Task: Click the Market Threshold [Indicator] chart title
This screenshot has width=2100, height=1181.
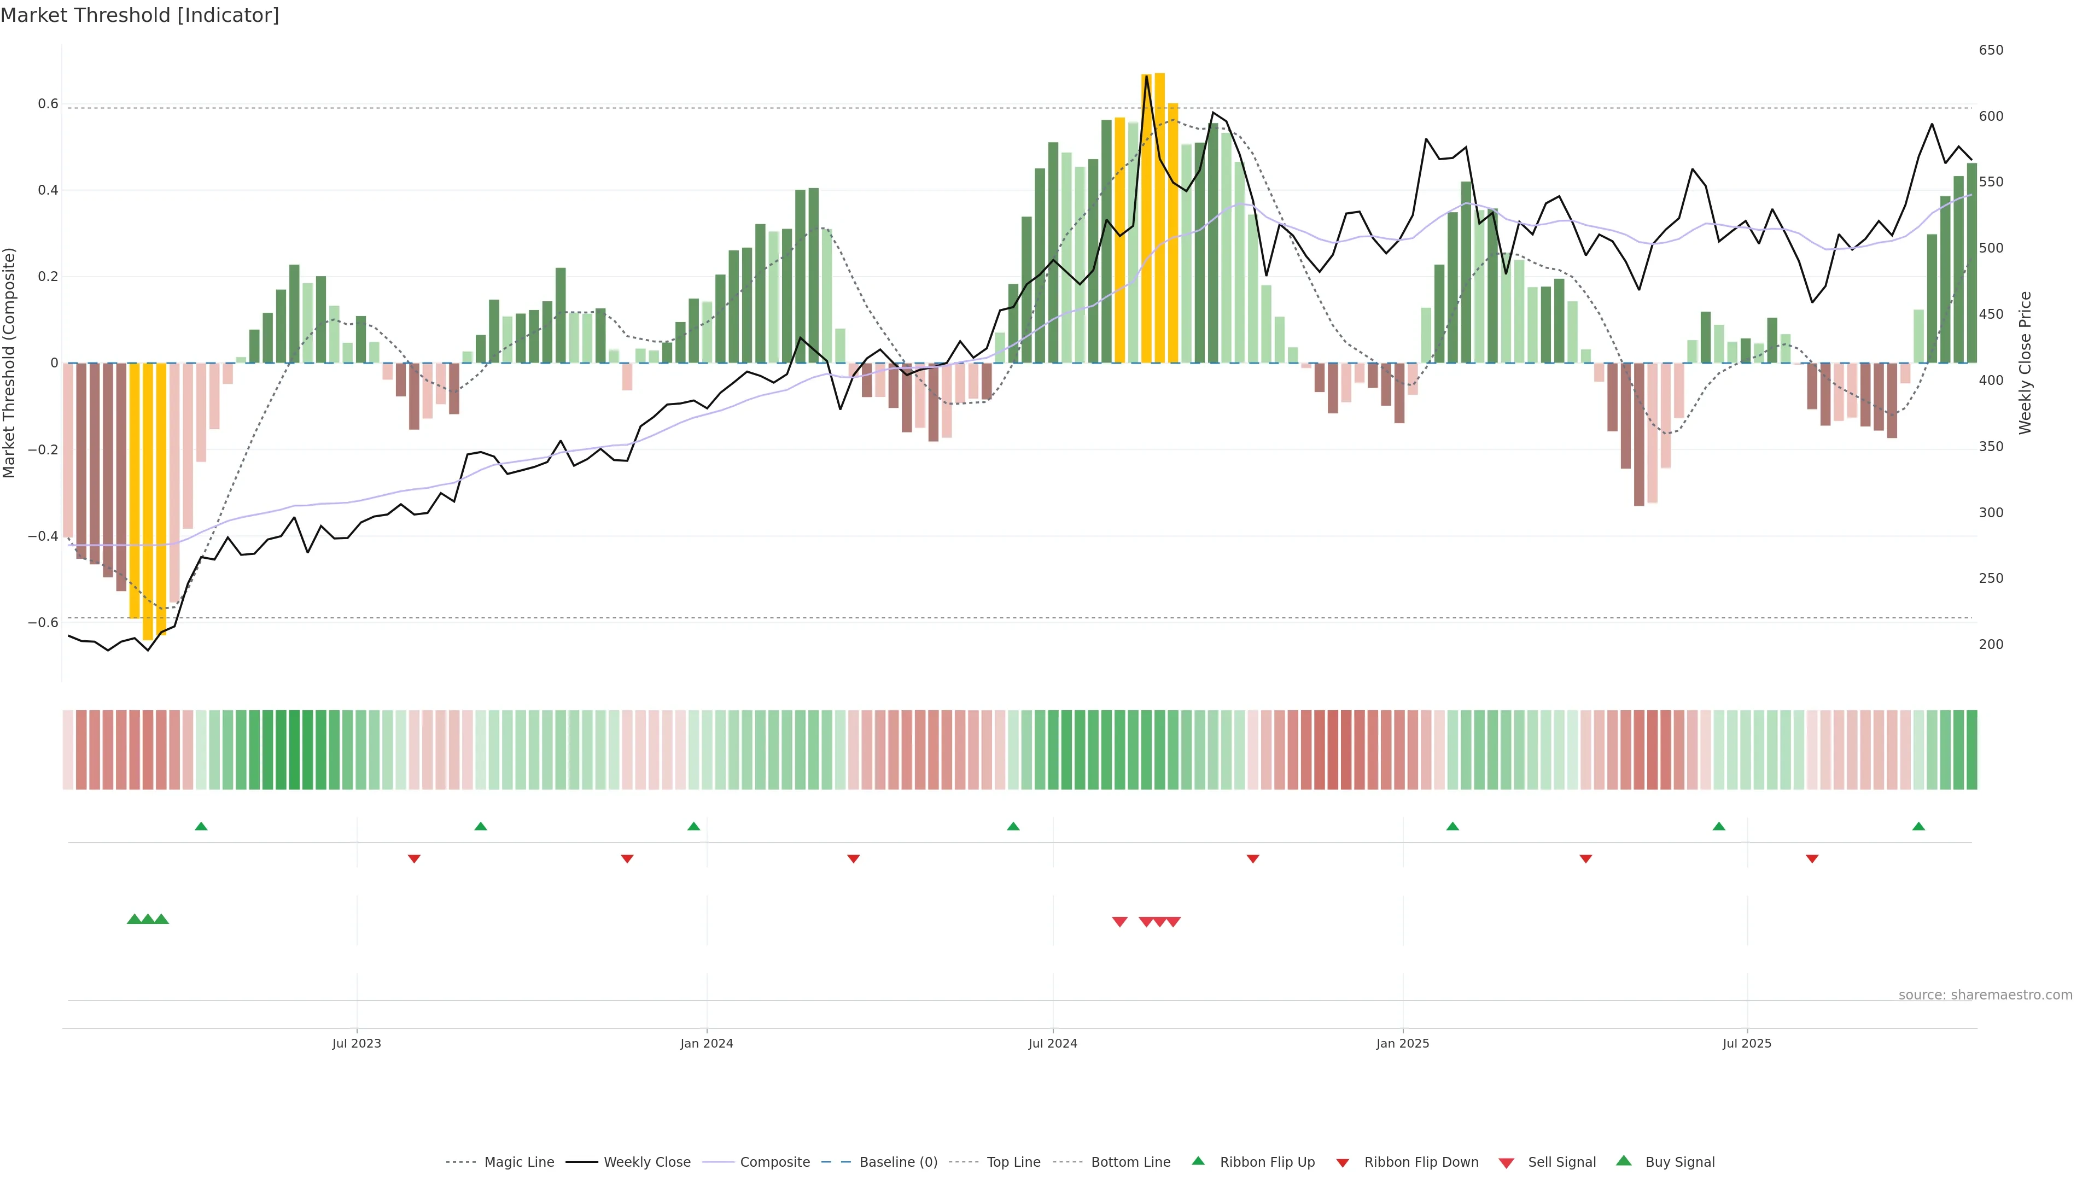Action: point(139,15)
